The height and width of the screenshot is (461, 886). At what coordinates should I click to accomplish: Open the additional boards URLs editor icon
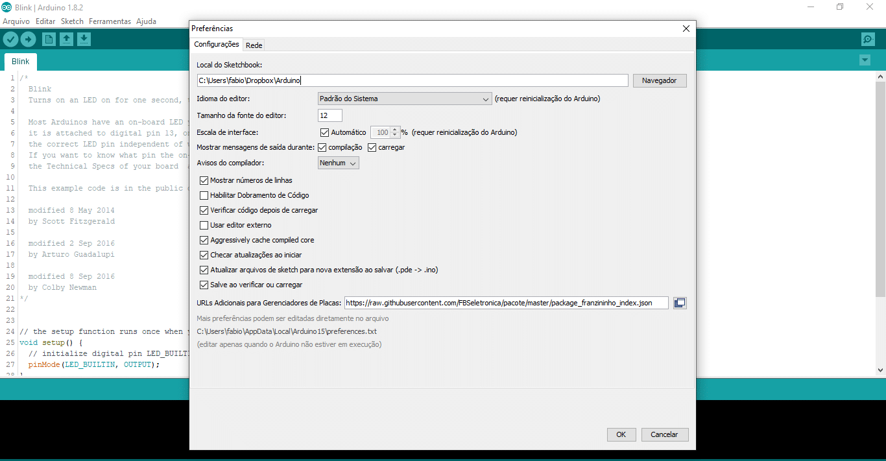click(x=679, y=303)
